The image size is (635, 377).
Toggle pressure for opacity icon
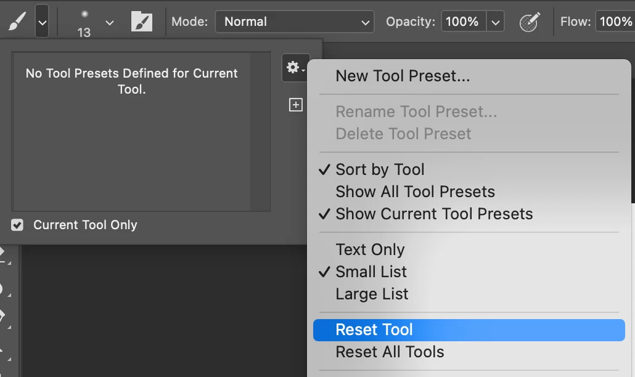(528, 22)
